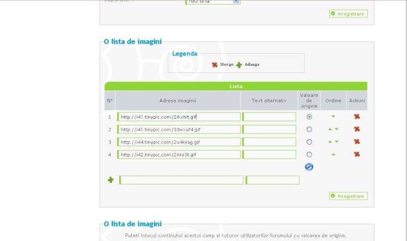
Task: Click the first O lista de imagini heading
Action: pyautogui.click(x=133, y=42)
